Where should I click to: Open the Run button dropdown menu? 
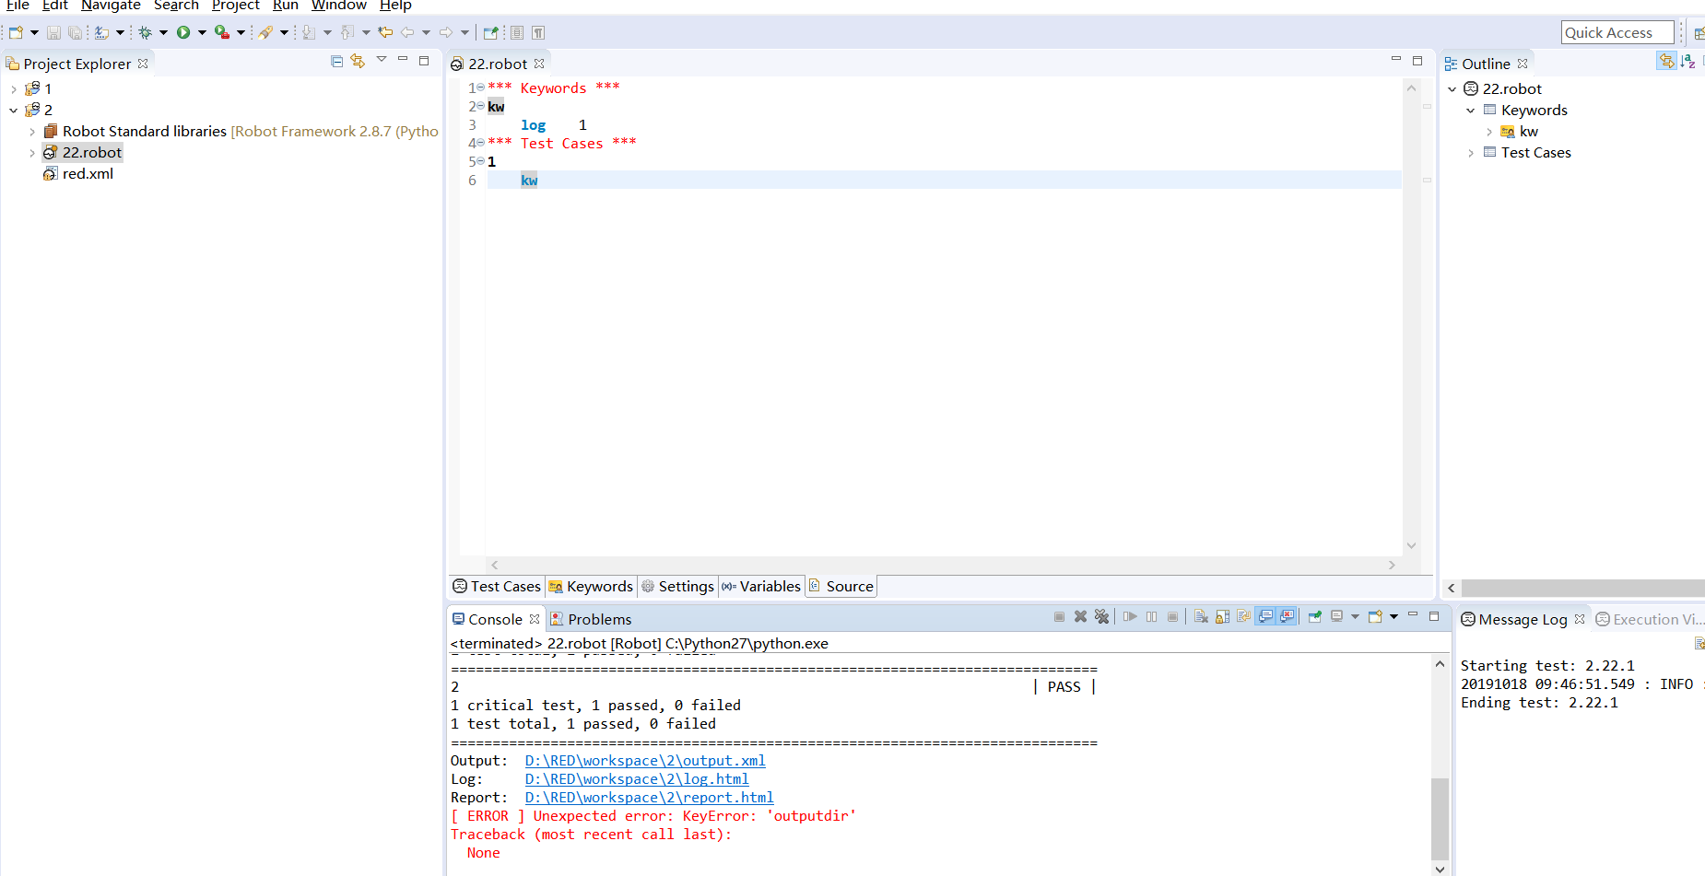click(202, 32)
